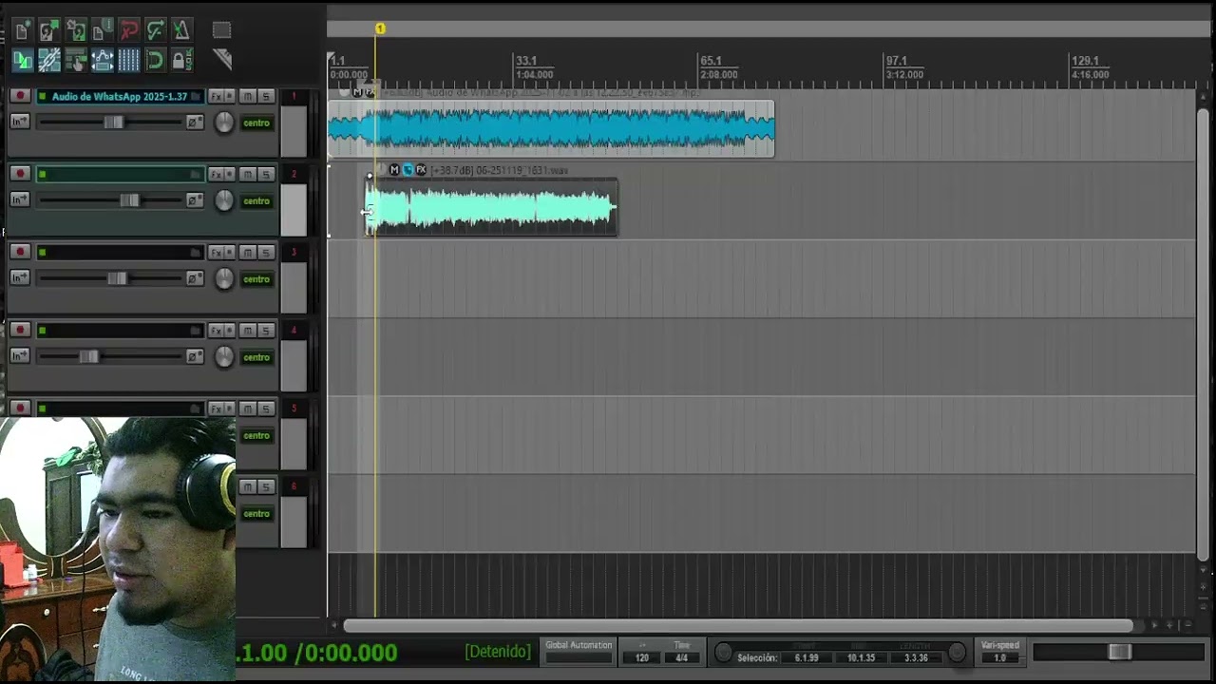This screenshot has height=684, width=1216.
Task: Toggle the Ripple Editing icon
Action: click(75, 61)
